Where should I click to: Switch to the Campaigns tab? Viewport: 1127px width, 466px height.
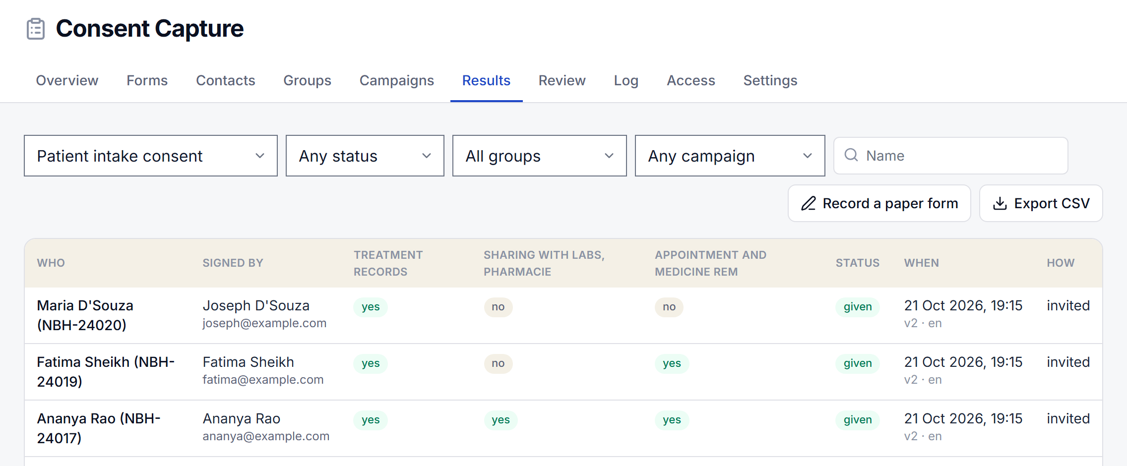coord(397,80)
